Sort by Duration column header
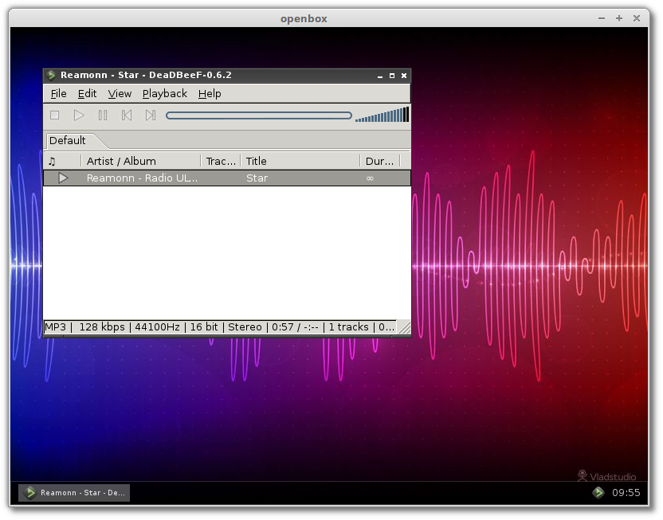This screenshot has height=520, width=663. pos(379,162)
